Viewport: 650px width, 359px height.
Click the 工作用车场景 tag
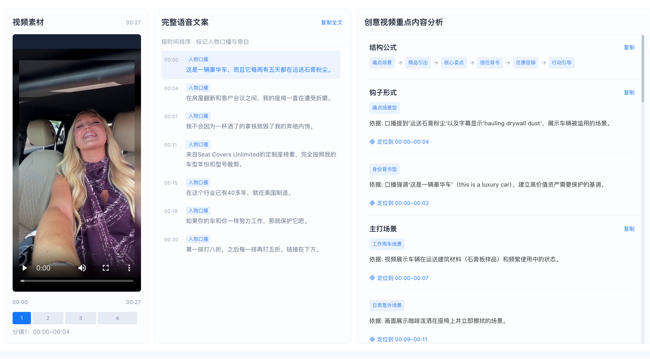[387, 244]
